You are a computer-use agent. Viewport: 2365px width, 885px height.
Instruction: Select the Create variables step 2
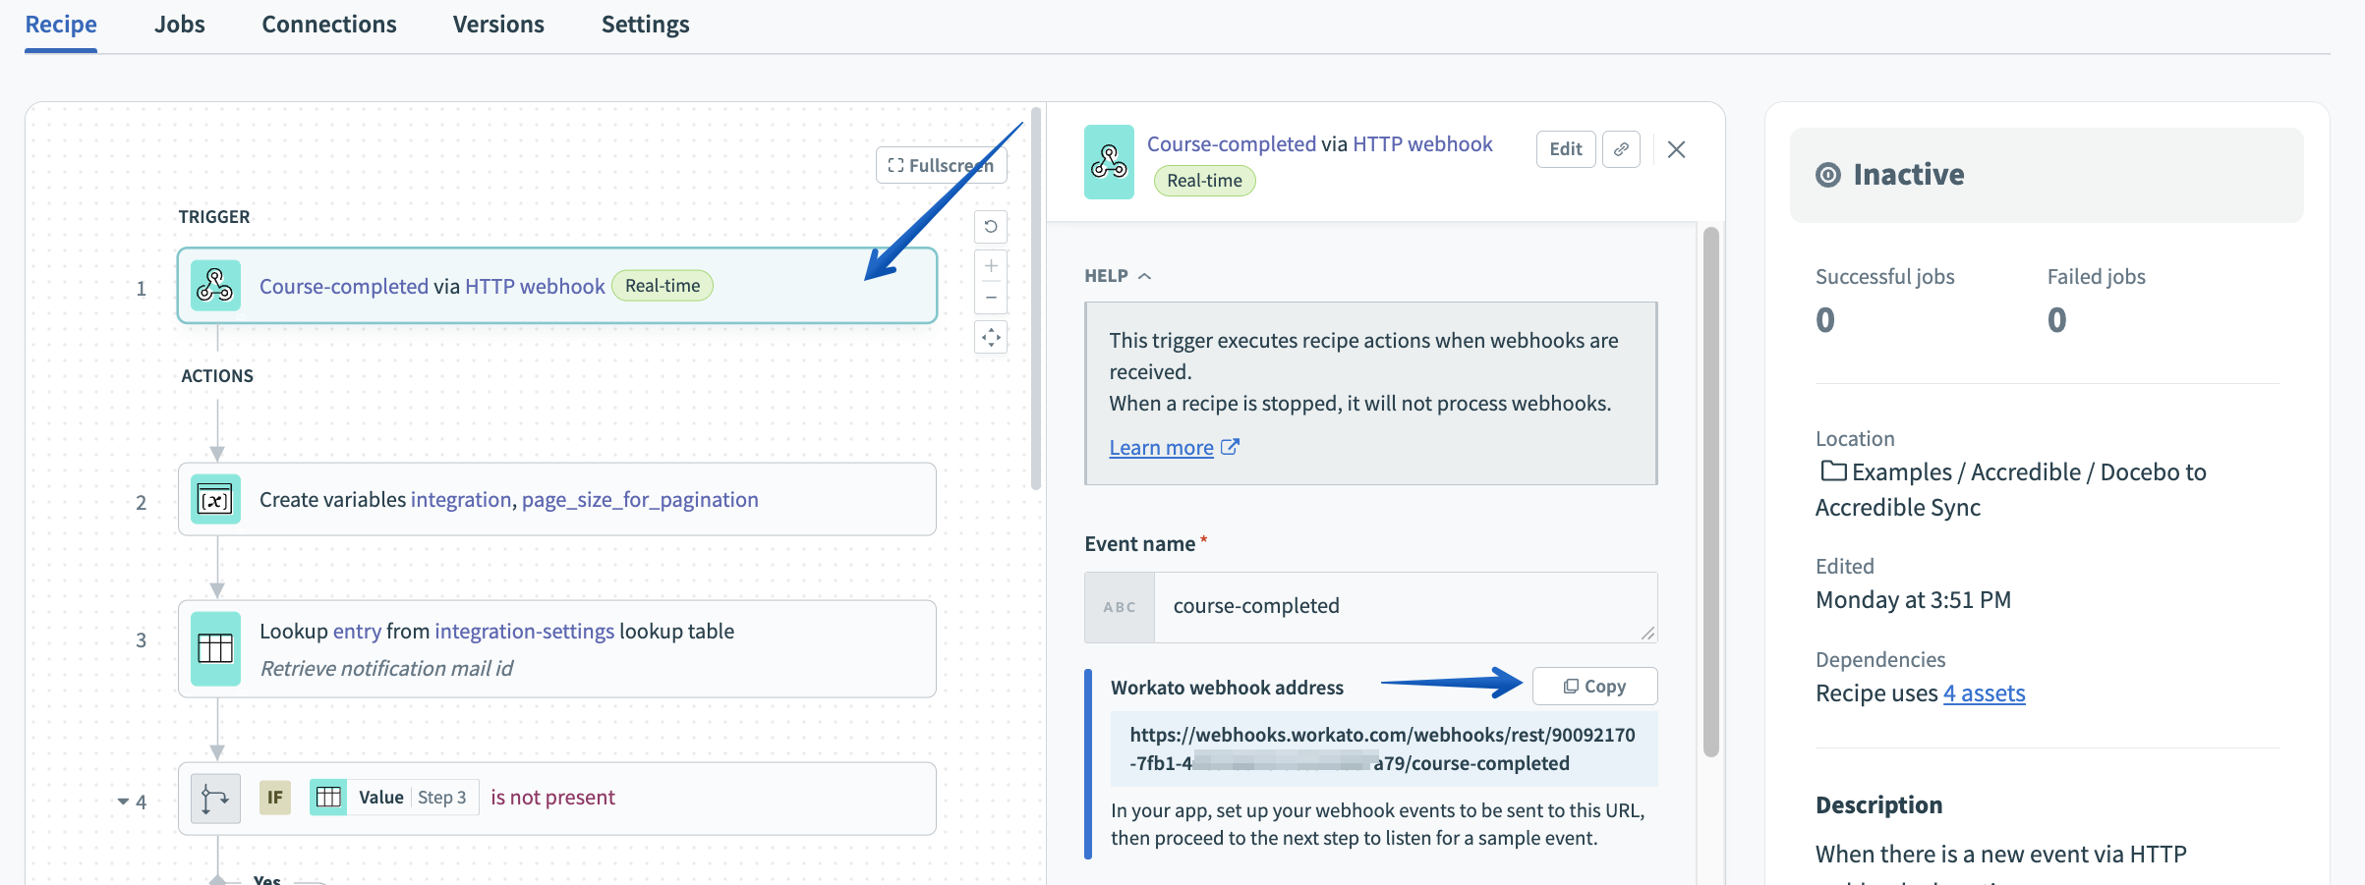[557, 500]
